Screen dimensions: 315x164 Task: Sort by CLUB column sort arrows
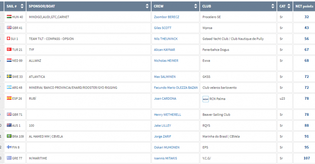[x=273, y=6]
